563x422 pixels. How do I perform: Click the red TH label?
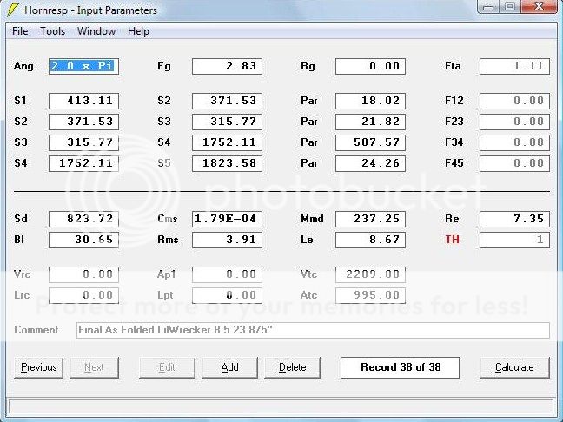click(452, 240)
